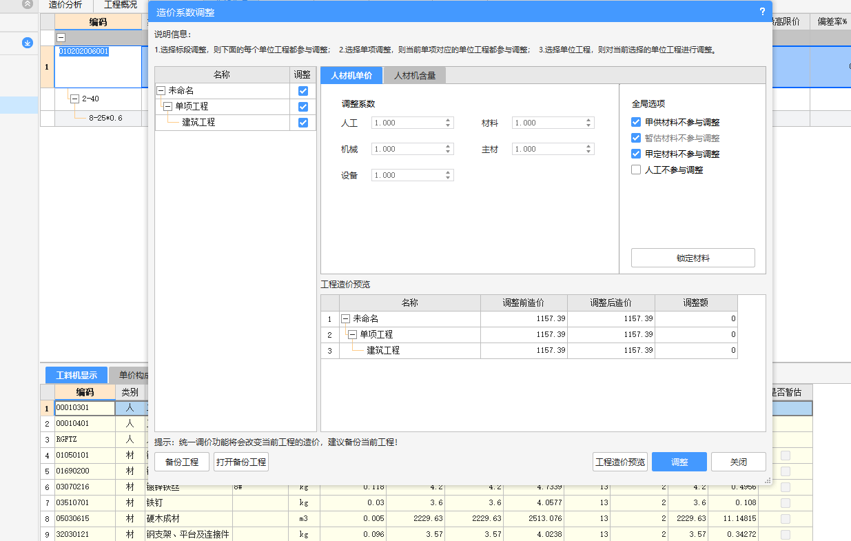Click the dialog resize grip at bottom right

767,480
